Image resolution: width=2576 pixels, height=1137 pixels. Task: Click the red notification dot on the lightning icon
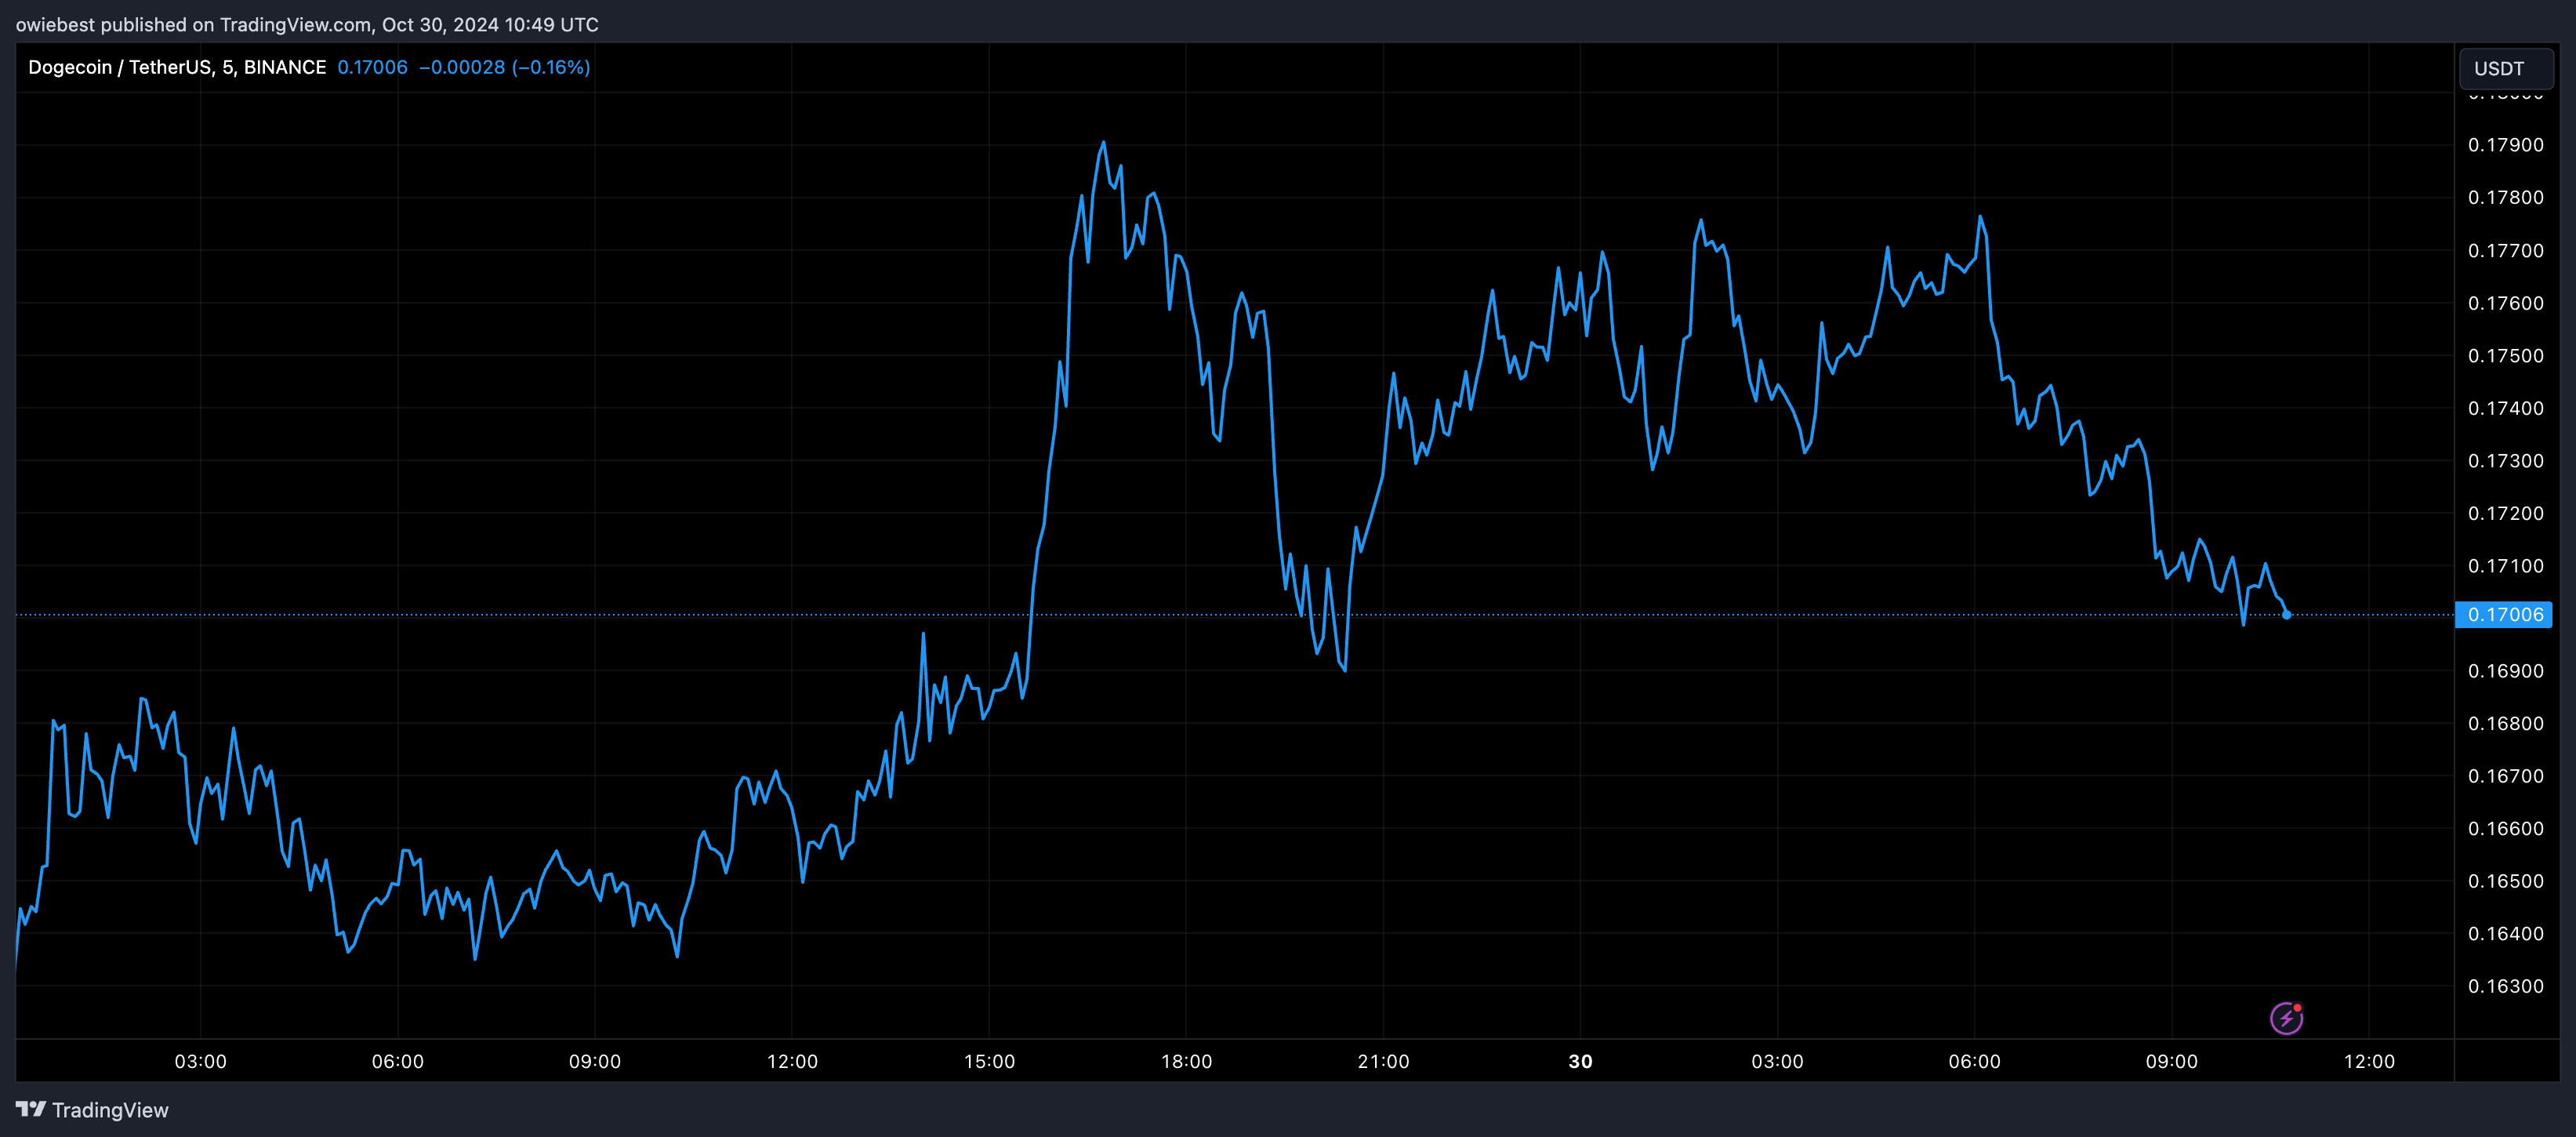click(x=2299, y=1007)
